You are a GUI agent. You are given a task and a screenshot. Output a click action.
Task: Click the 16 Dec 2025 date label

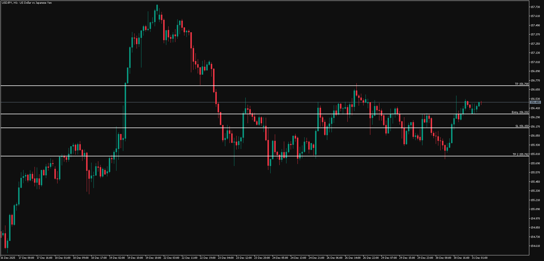[x=8, y=258]
